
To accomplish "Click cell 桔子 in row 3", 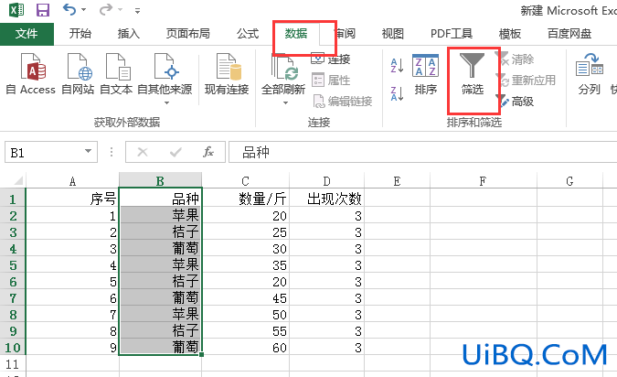I will [161, 232].
